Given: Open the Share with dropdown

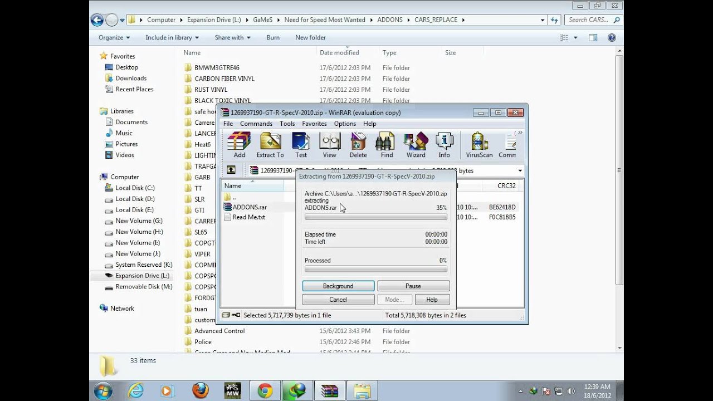Looking at the screenshot, I should coord(232,37).
